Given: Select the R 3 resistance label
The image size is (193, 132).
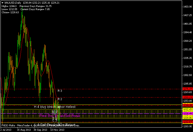Looking at the screenshot, I should pos(60,91).
